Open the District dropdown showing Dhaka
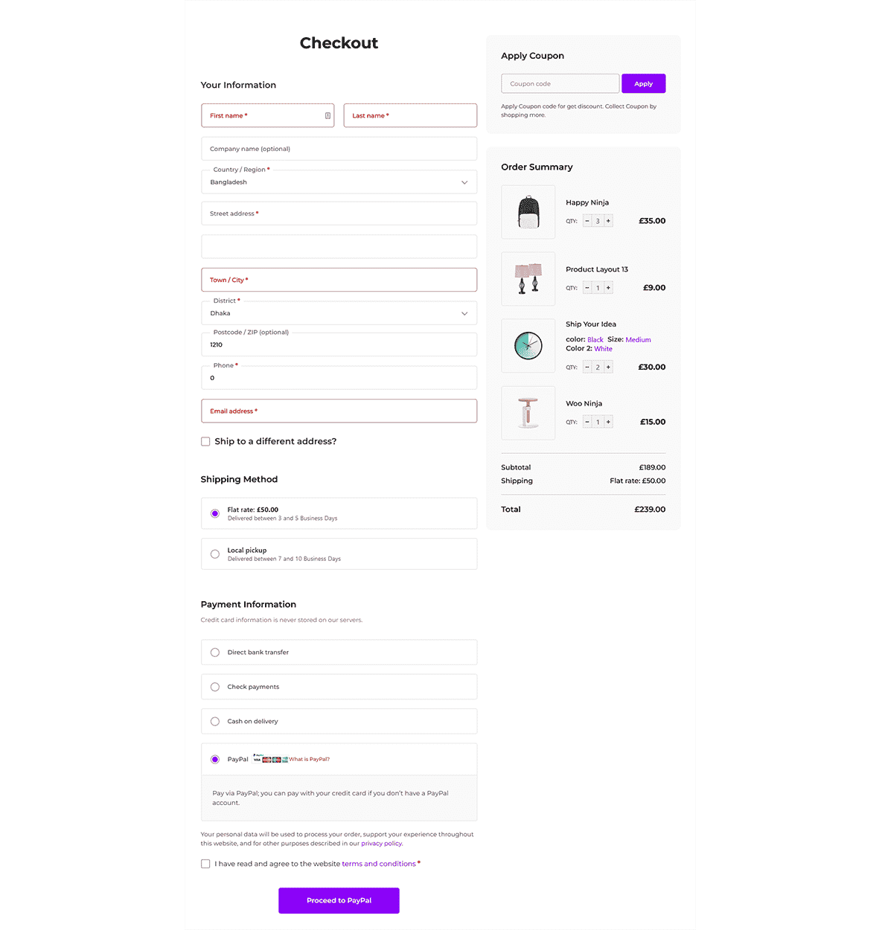Screen dimensions: 882x930 pyautogui.click(x=464, y=312)
